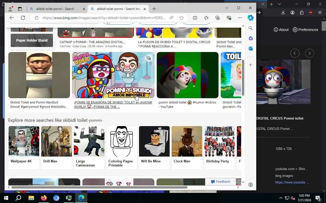
Task: Select the Clock Man related search
Action: (187, 148)
